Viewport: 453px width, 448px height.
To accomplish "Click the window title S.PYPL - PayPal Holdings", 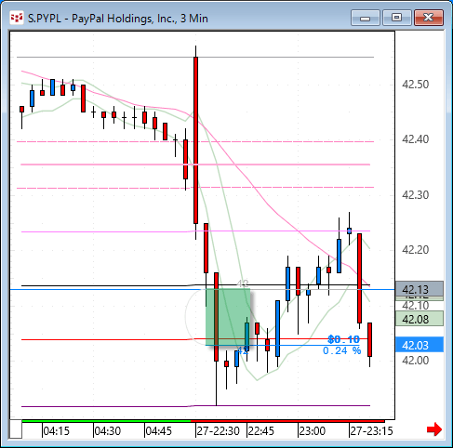I will pos(118,19).
